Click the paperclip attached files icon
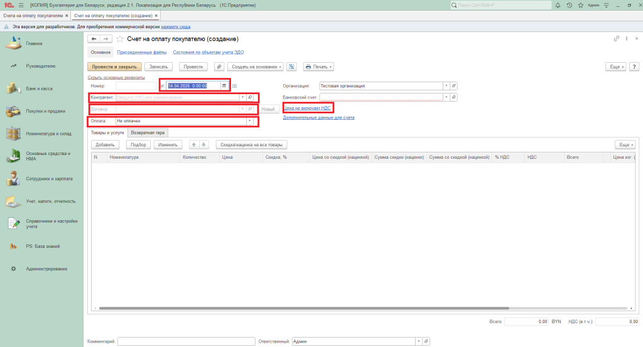This screenshot has width=643, height=347. 219,67
